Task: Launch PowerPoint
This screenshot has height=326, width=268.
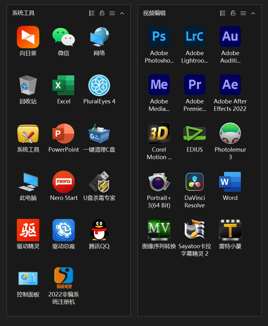Action: [64, 134]
